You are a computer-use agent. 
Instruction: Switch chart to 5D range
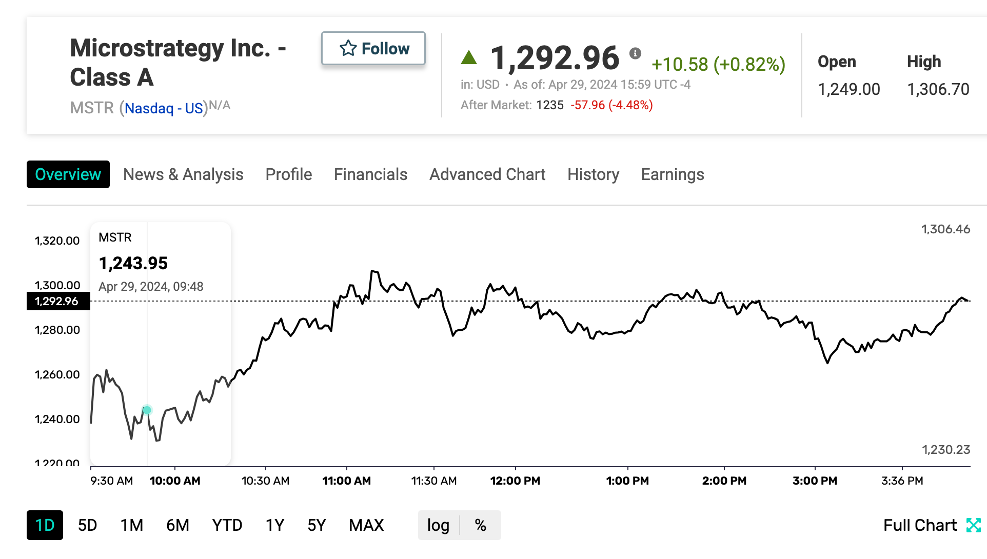pos(87,525)
